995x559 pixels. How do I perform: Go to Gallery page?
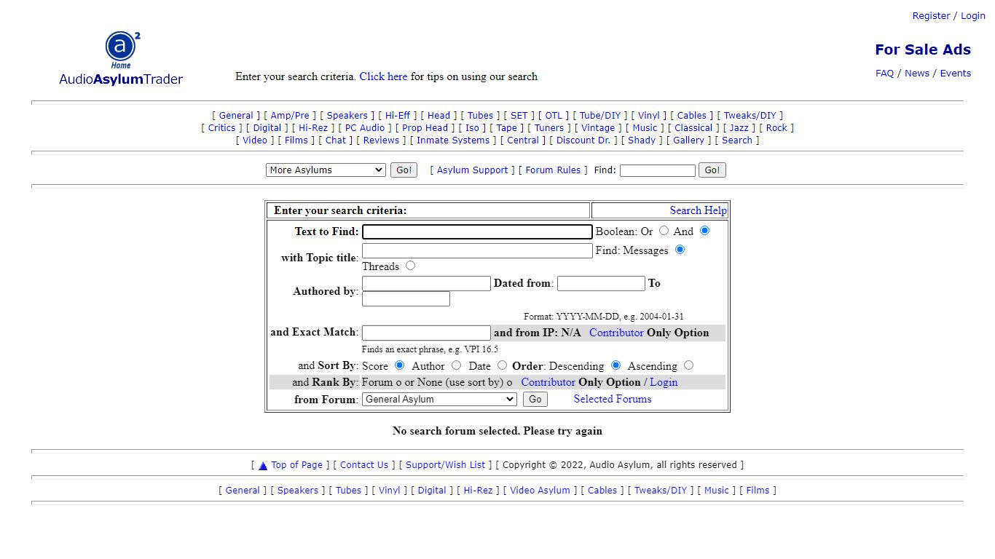tap(689, 140)
